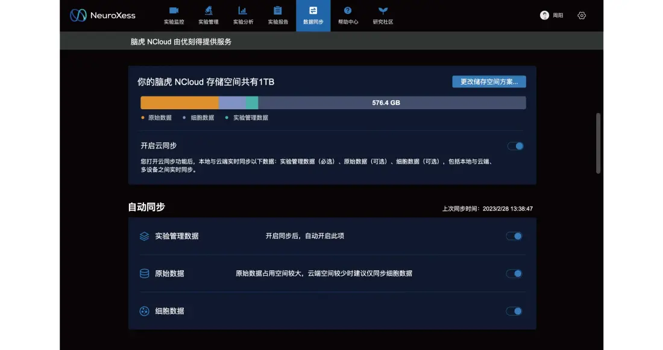Toggle 实验管理数据 auto sync switch

[x=514, y=236]
